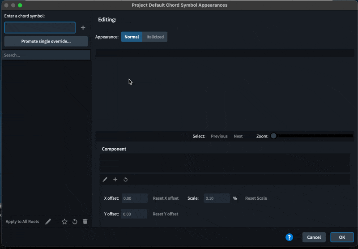Click Apply to All Roots
The height and width of the screenshot is (249, 358).
click(22, 222)
